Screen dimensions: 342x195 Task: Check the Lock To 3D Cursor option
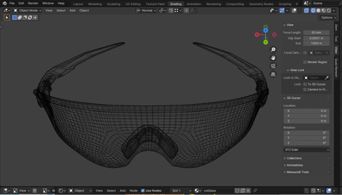pos(305,84)
